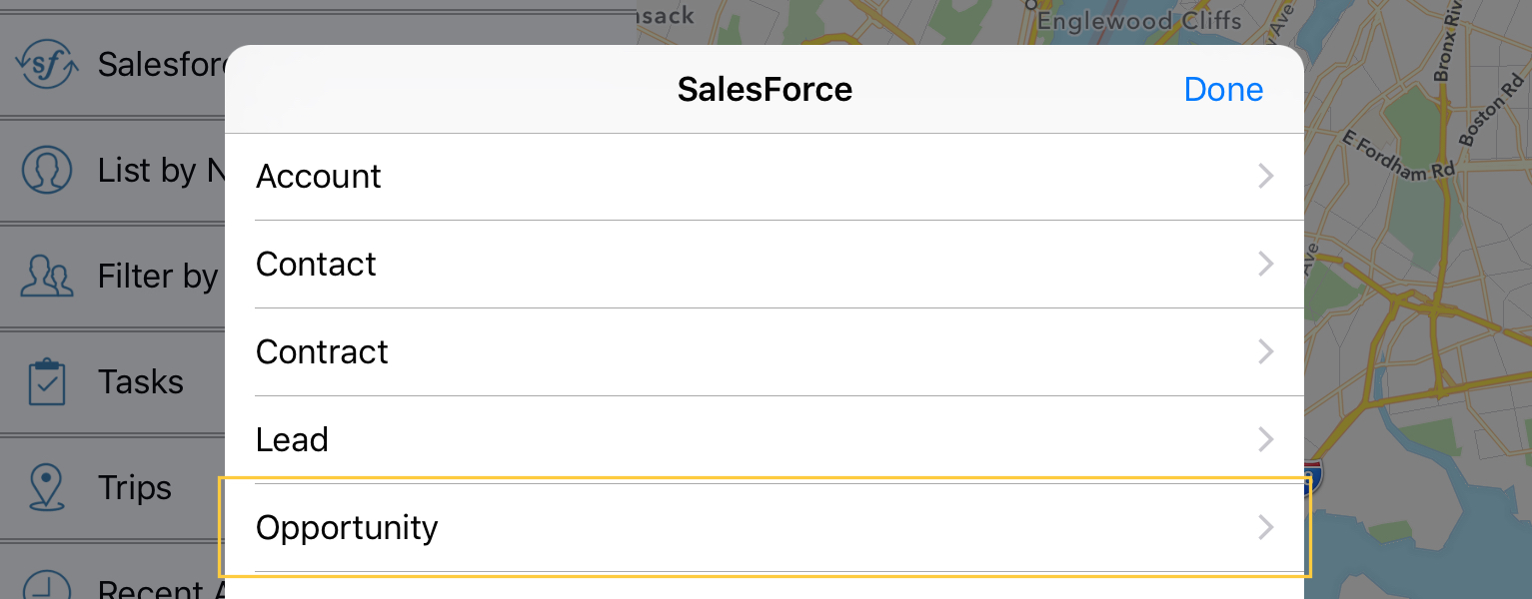Open the Recent clock icon
The height and width of the screenshot is (599, 1532).
[x=47, y=585]
